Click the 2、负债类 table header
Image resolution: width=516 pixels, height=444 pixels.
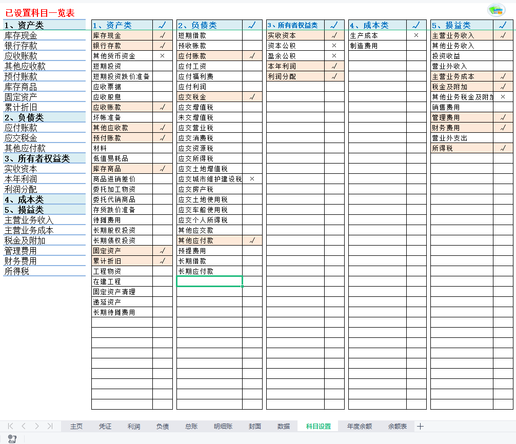click(x=210, y=25)
